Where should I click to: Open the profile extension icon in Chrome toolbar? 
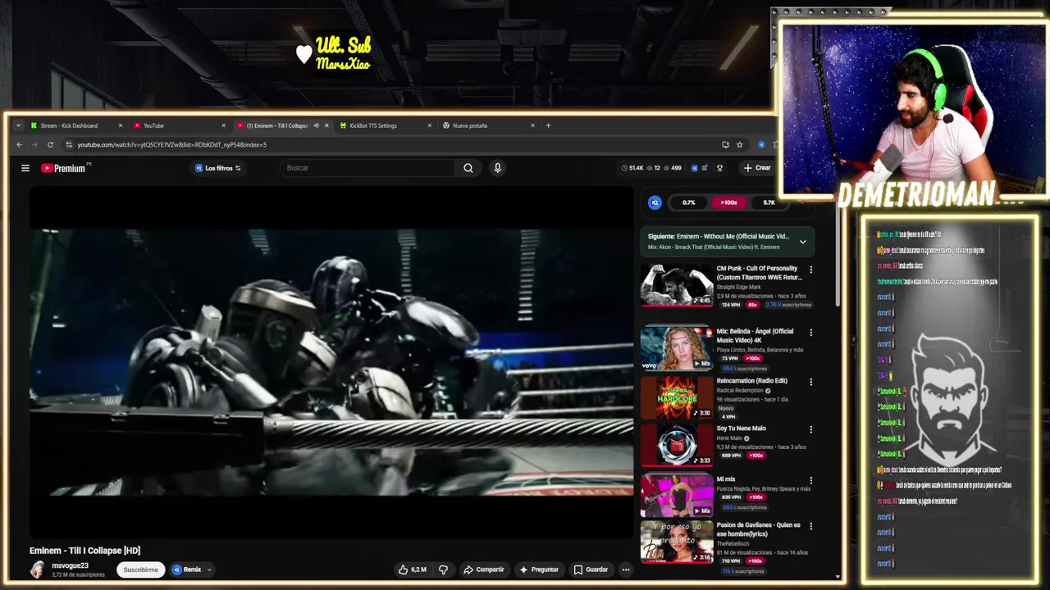(x=761, y=145)
